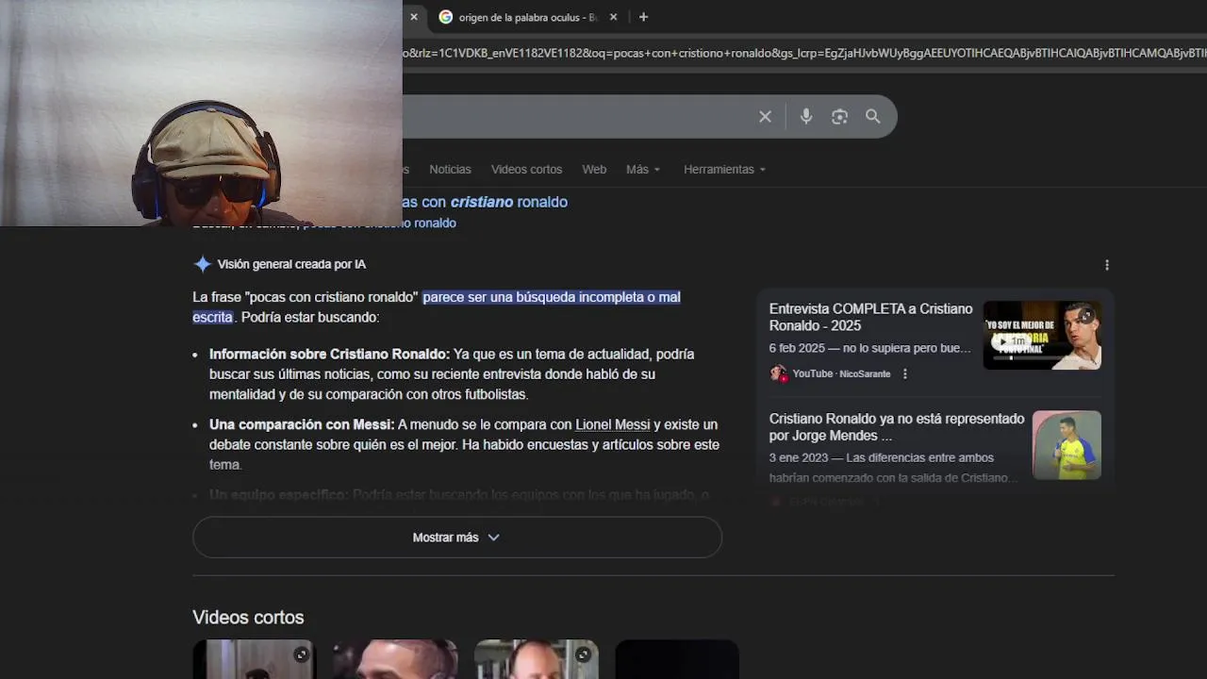
Task: Click the 'Visión general creada por IA' label
Action: 291,265
